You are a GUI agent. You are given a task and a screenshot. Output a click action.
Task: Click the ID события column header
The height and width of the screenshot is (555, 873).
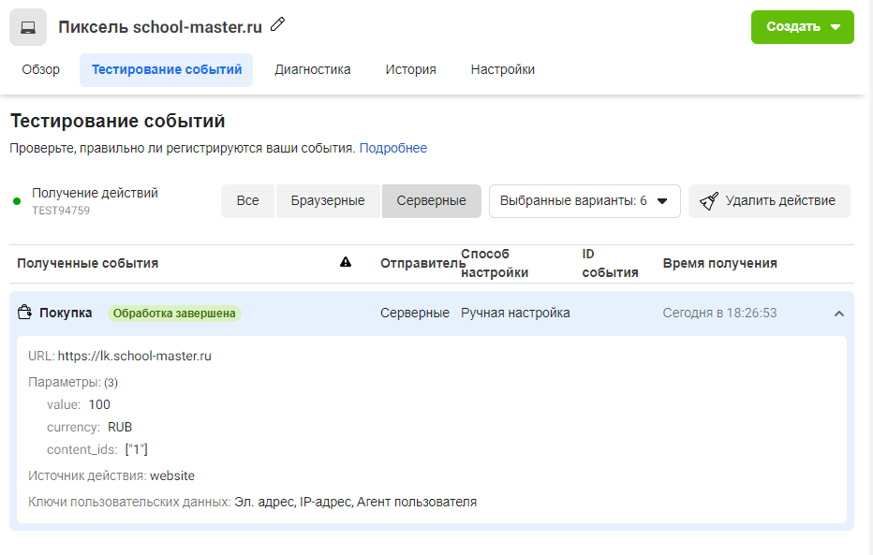610,263
